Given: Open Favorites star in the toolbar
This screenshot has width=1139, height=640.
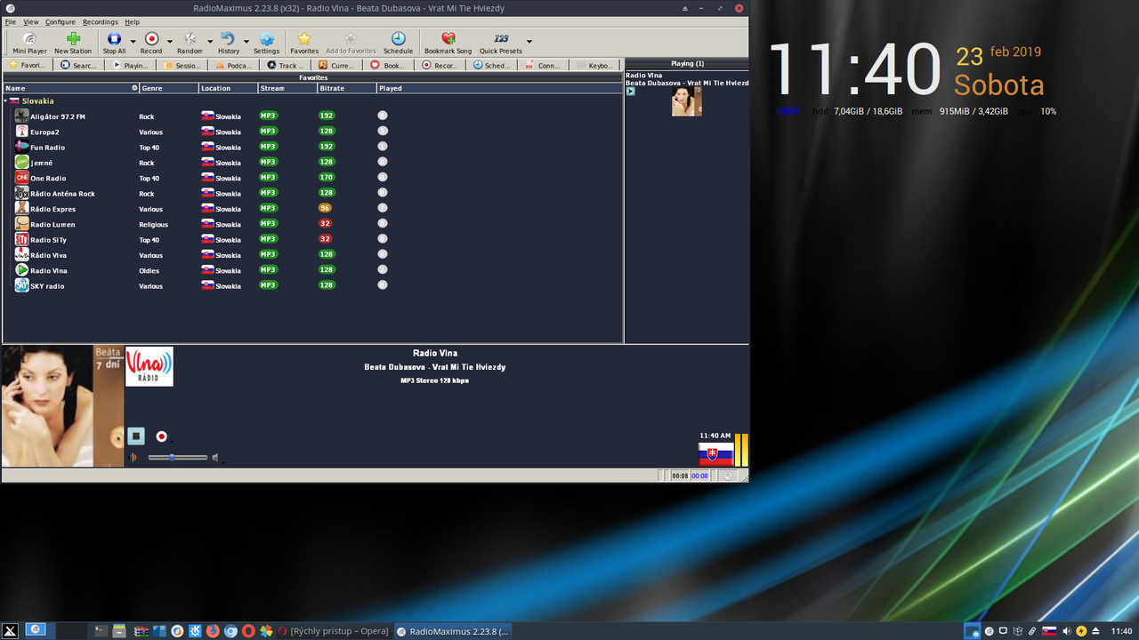Looking at the screenshot, I should click(304, 43).
